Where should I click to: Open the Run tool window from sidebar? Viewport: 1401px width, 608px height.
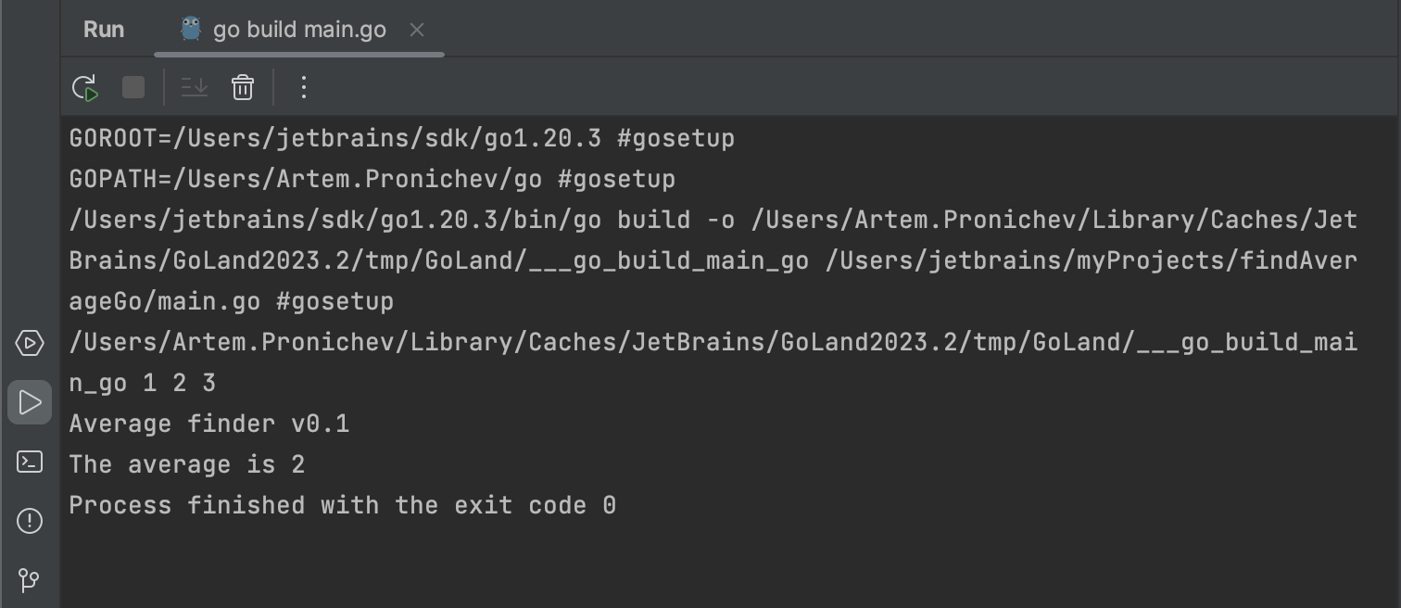[x=30, y=401]
